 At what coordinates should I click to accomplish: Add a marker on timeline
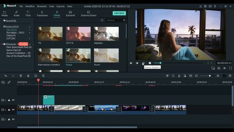173,76
